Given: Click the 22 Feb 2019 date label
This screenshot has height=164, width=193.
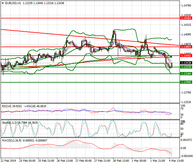Looking at the screenshot, I should click(x=8, y=161).
